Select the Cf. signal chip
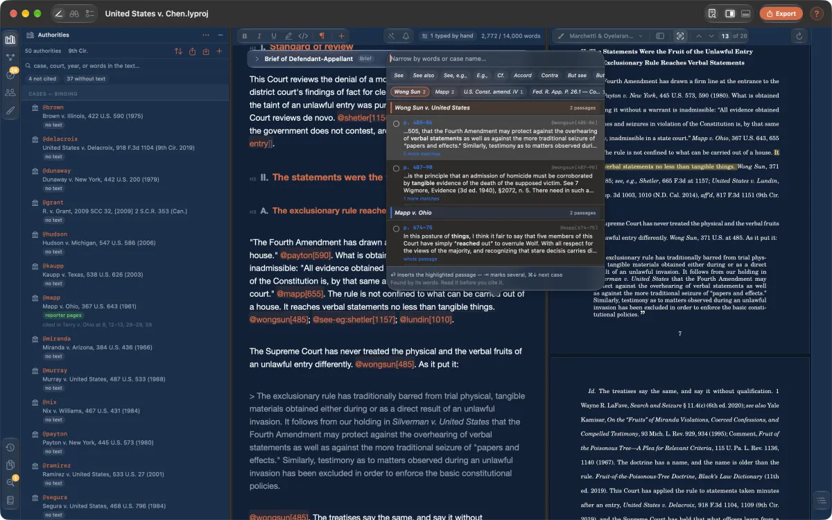 (501, 75)
